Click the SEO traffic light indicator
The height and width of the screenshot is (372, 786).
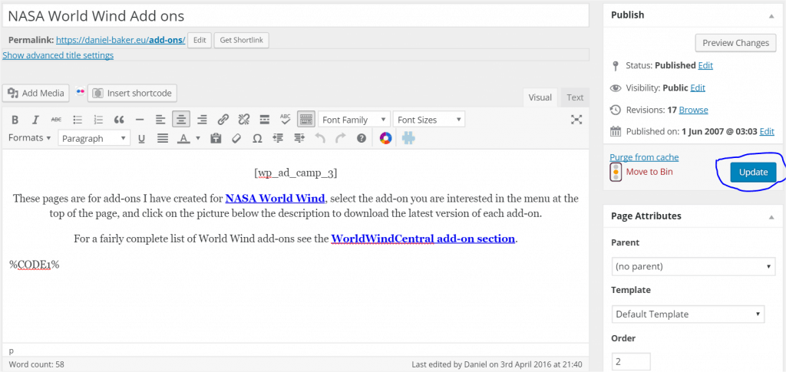coord(616,172)
